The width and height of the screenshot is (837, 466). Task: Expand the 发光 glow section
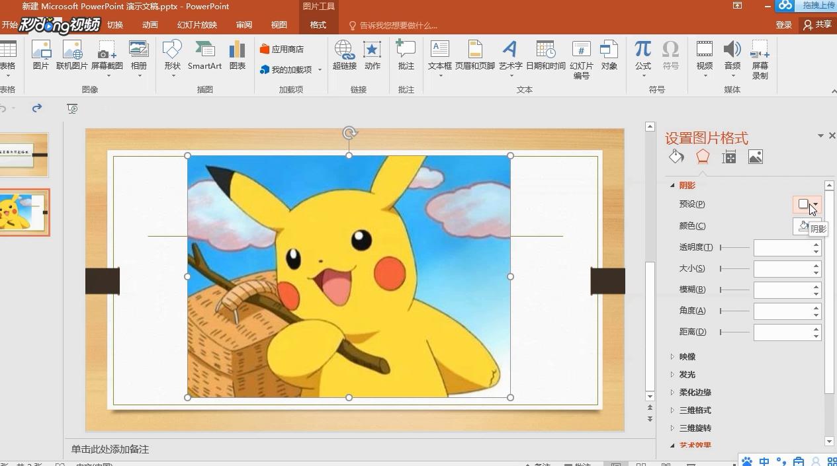[x=672, y=375]
